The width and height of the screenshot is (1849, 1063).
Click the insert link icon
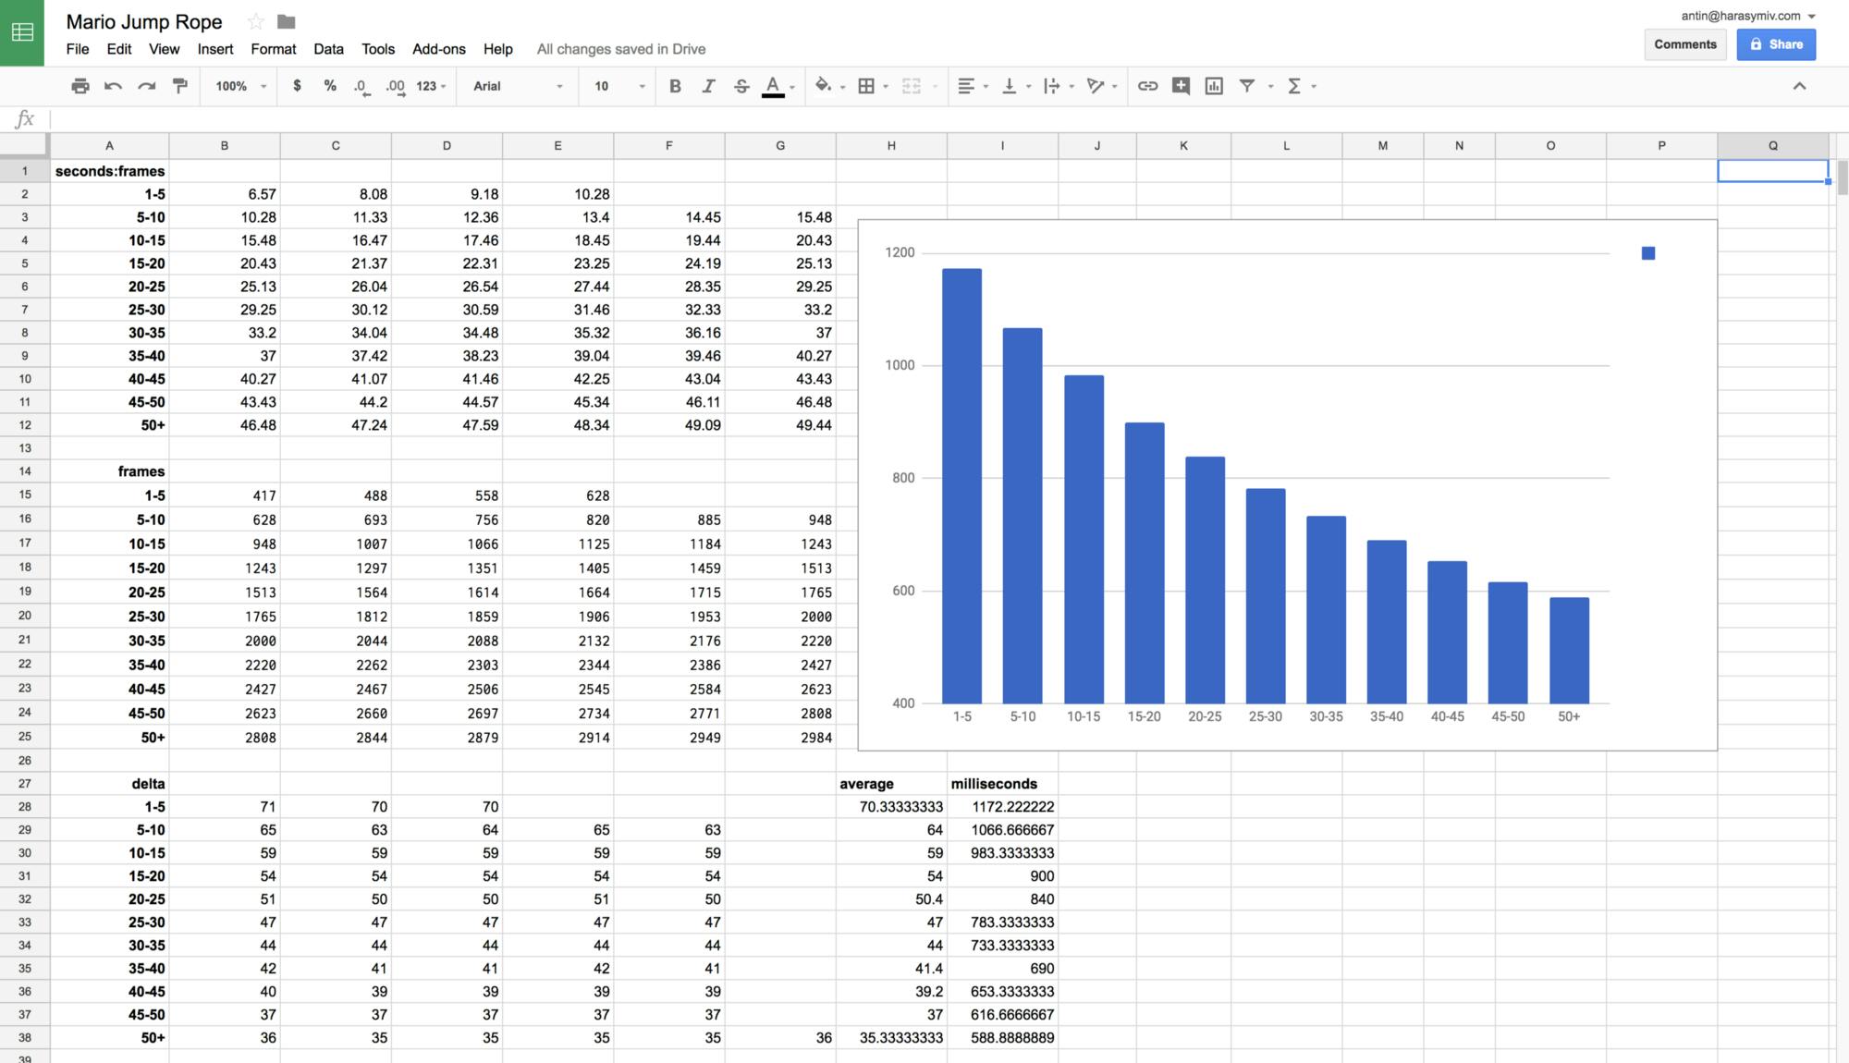1147,86
